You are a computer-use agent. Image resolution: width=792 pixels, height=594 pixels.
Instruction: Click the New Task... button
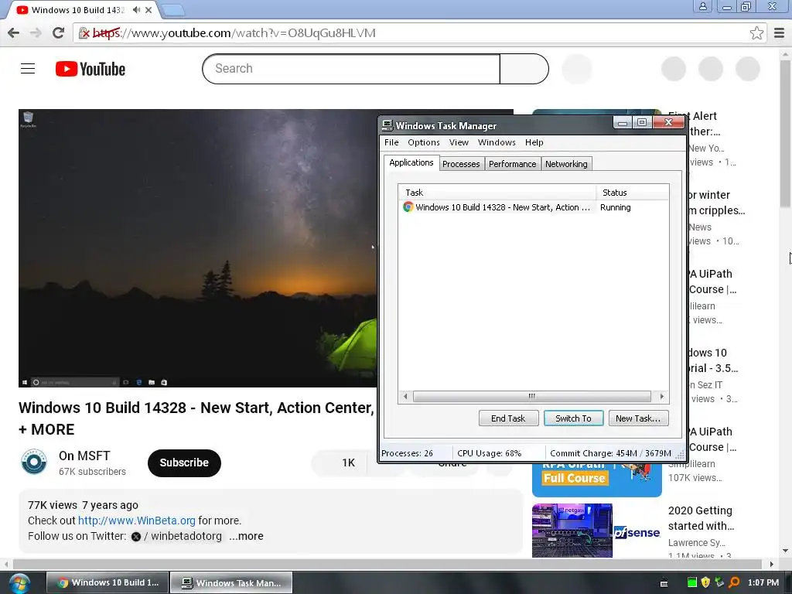click(x=638, y=418)
